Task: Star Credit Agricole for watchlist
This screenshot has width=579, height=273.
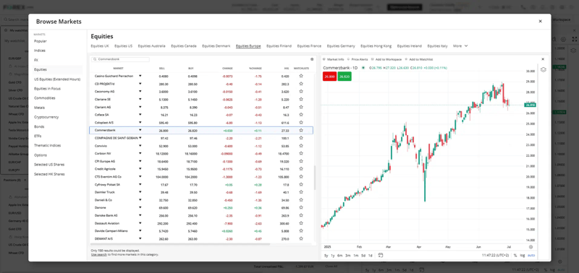Action: tap(301, 169)
